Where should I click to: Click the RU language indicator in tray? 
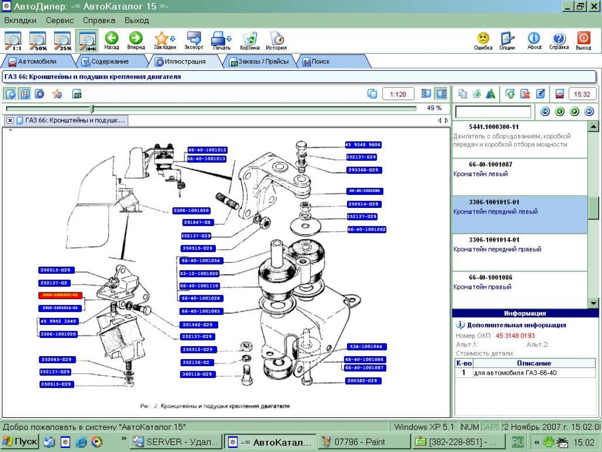pos(518,442)
